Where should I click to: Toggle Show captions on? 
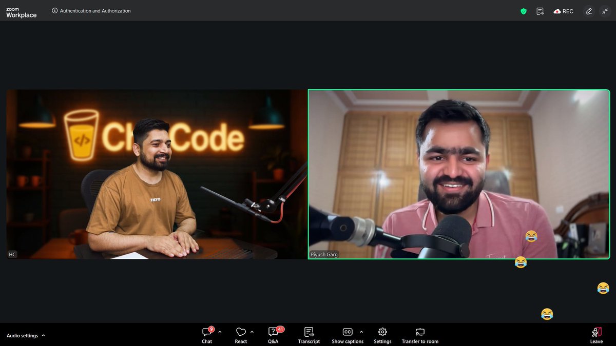click(x=348, y=334)
